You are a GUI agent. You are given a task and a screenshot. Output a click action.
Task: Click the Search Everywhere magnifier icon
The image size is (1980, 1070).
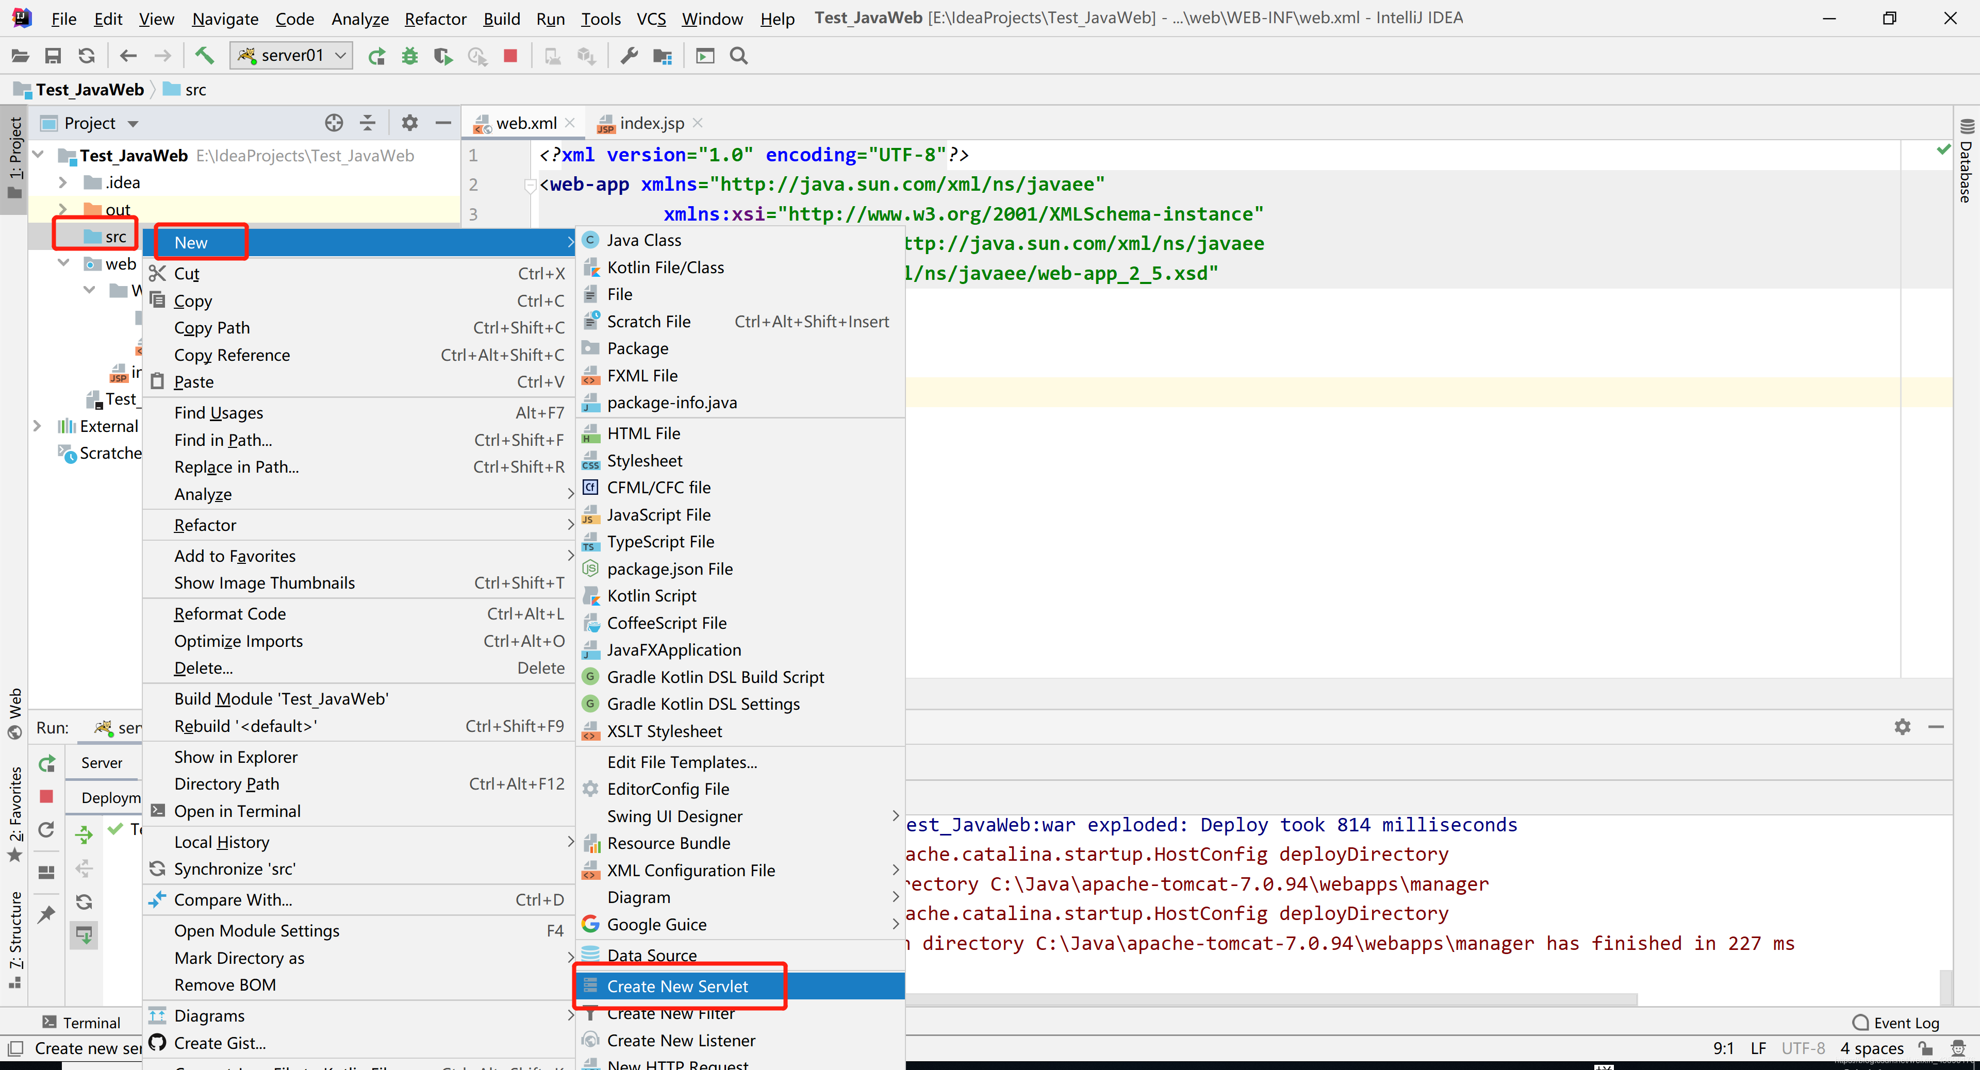pos(739,55)
